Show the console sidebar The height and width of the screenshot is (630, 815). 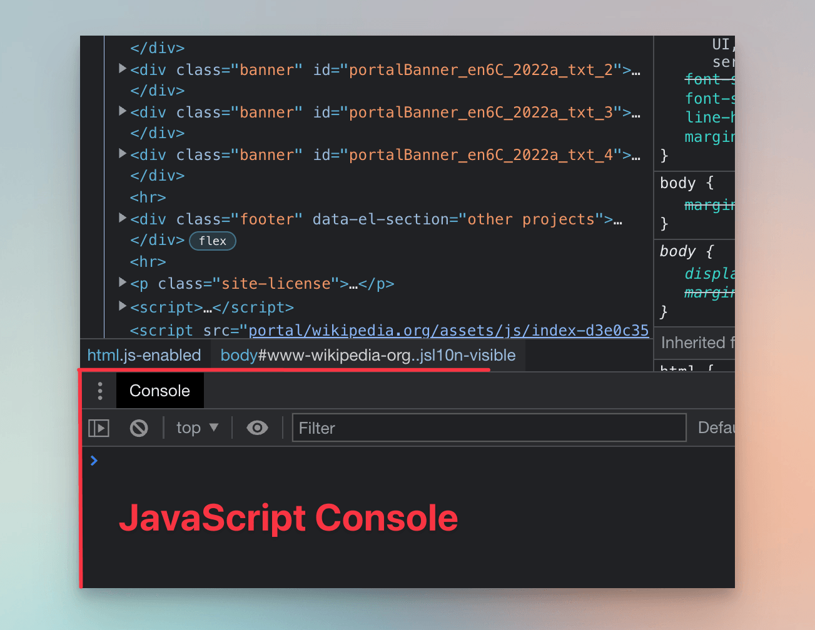[x=98, y=427]
